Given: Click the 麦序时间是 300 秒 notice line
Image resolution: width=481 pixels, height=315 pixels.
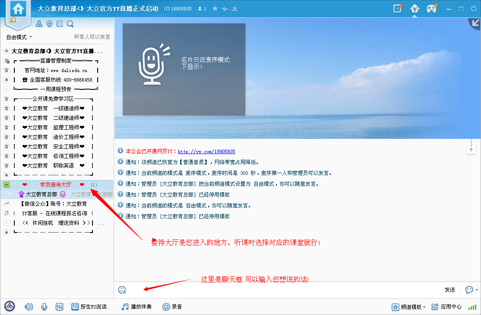Looking at the screenshot, I should point(228,173).
